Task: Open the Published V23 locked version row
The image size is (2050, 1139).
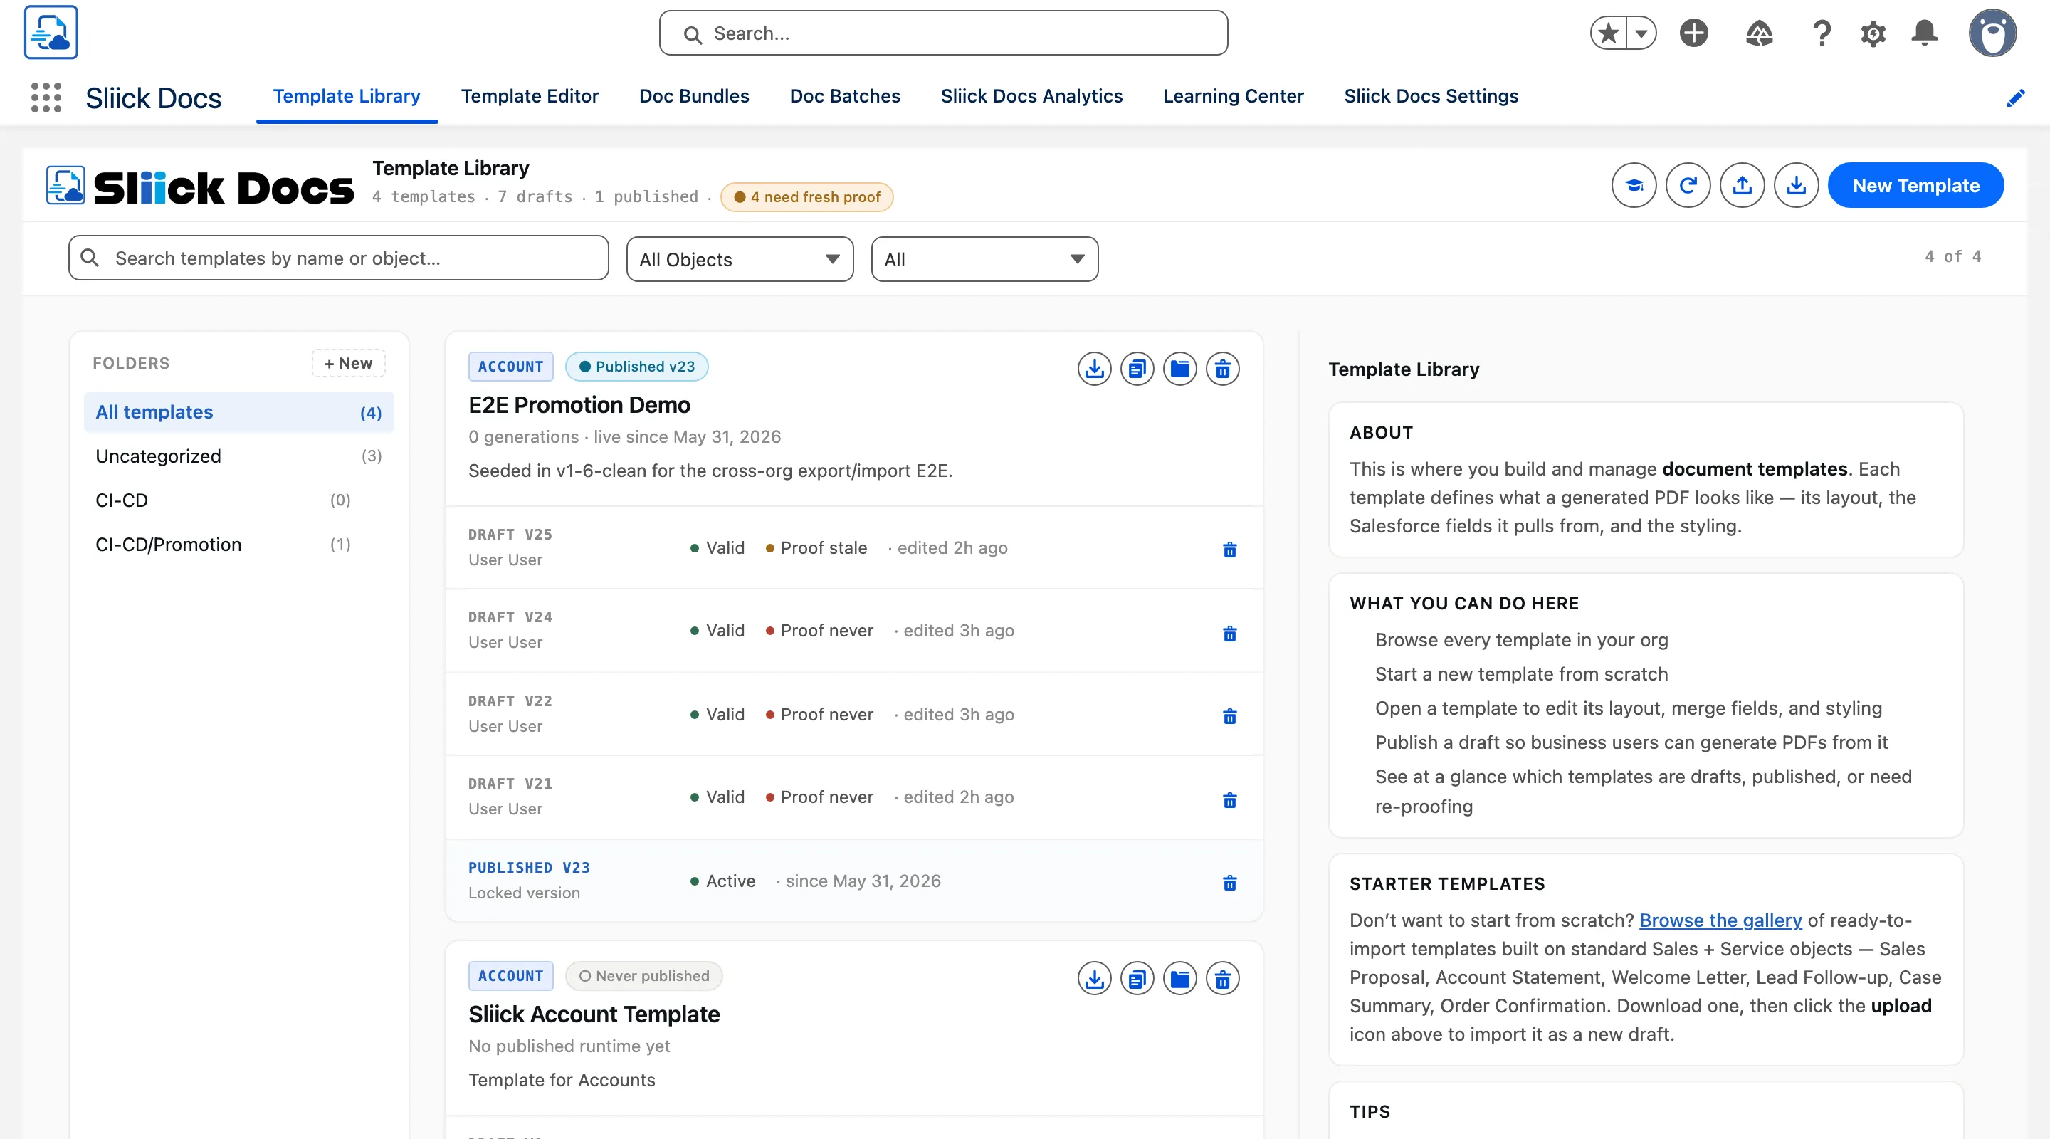Action: tap(853, 881)
